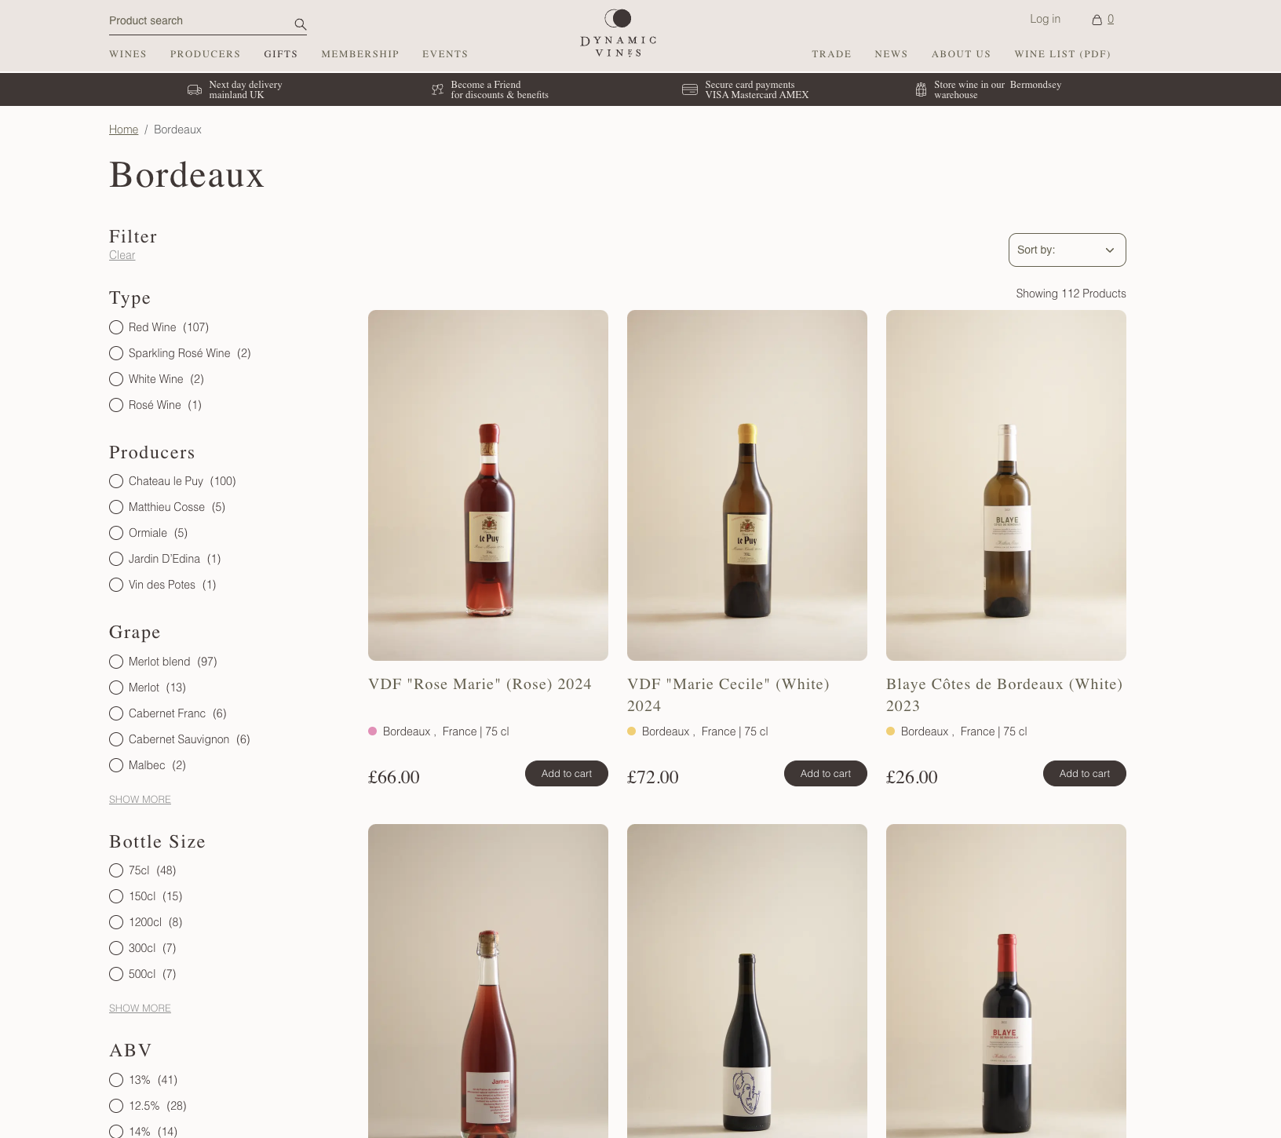Toggle the Merlot blend grape filter
The image size is (1281, 1138).
(x=116, y=662)
